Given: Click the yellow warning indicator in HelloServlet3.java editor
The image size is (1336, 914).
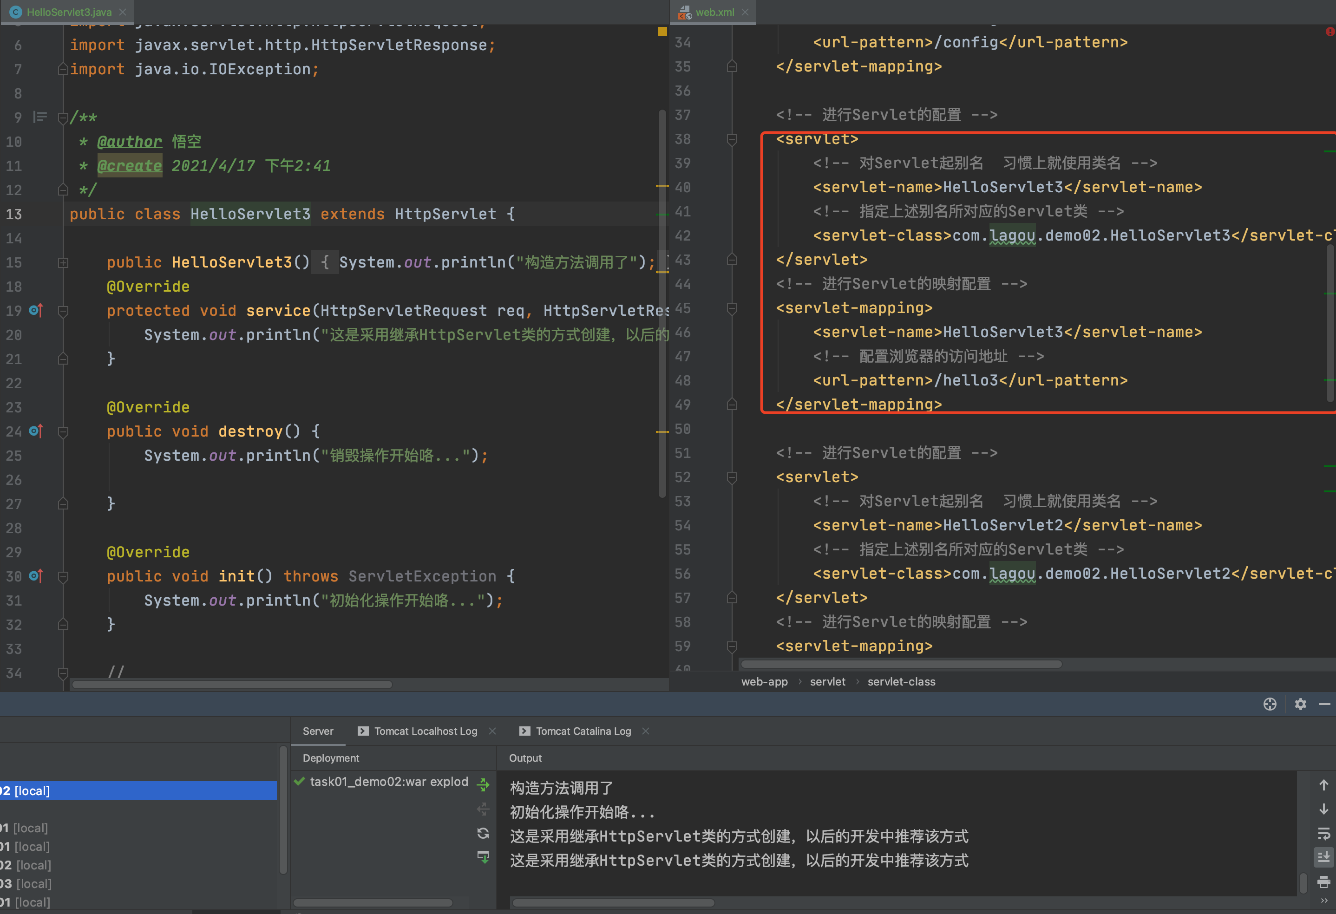Looking at the screenshot, I should [662, 32].
